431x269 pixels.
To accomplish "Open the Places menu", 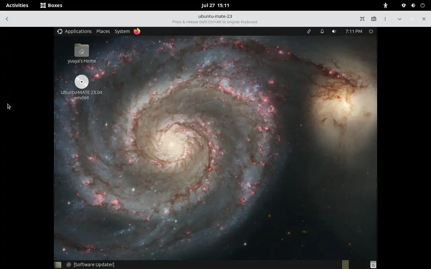I will pyautogui.click(x=103, y=31).
